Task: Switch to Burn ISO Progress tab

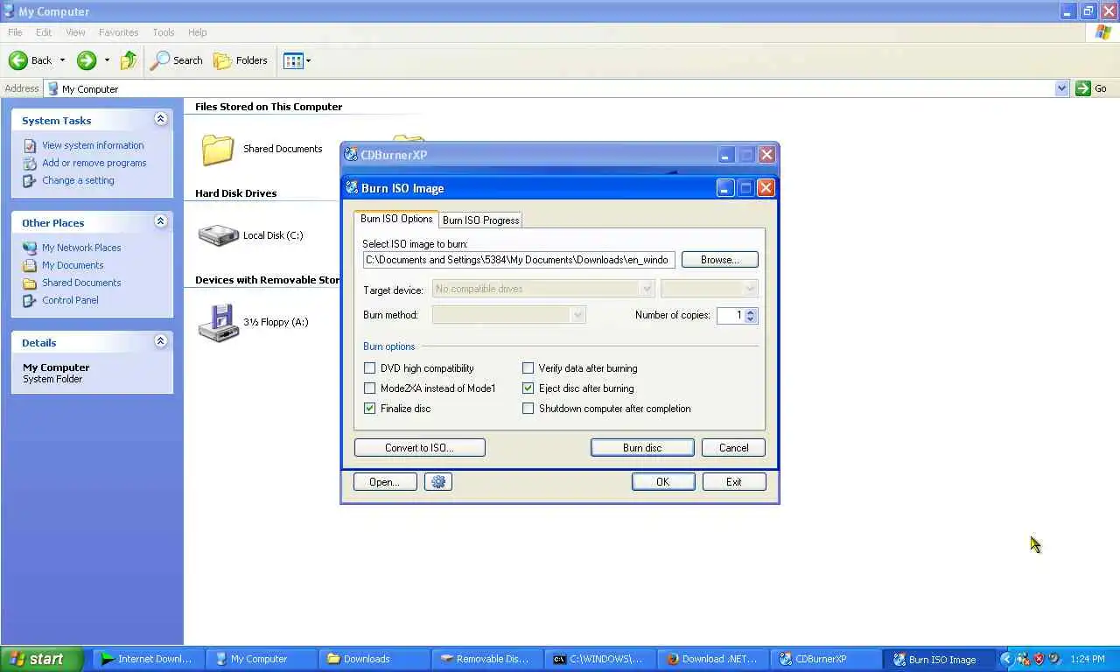Action: pyautogui.click(x=480, y=220)
